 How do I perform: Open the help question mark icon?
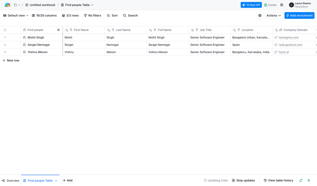pos(282,5)
